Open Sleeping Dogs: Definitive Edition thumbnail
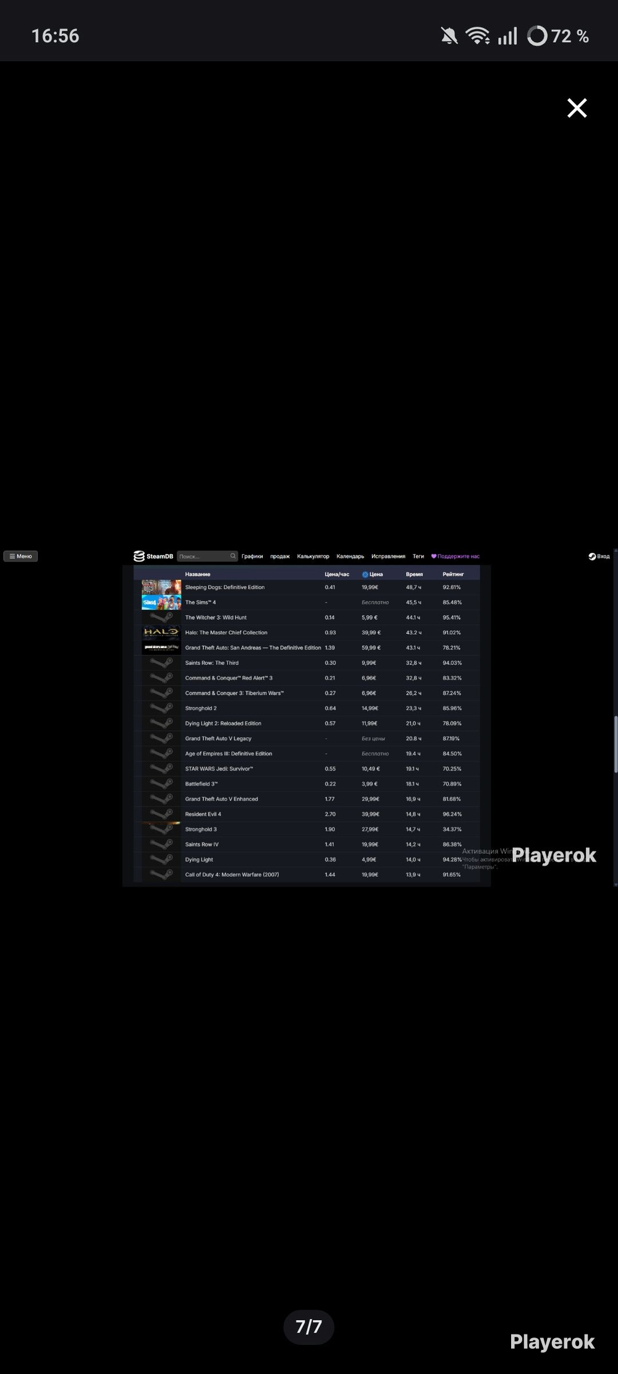Image resolution: width=618 pixels, height=1374 pixels. [161, 587]
